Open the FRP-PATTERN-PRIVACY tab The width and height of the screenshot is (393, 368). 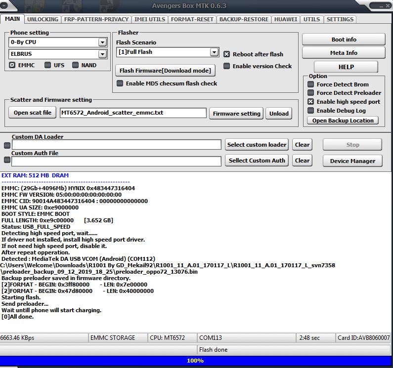(96, 19)
